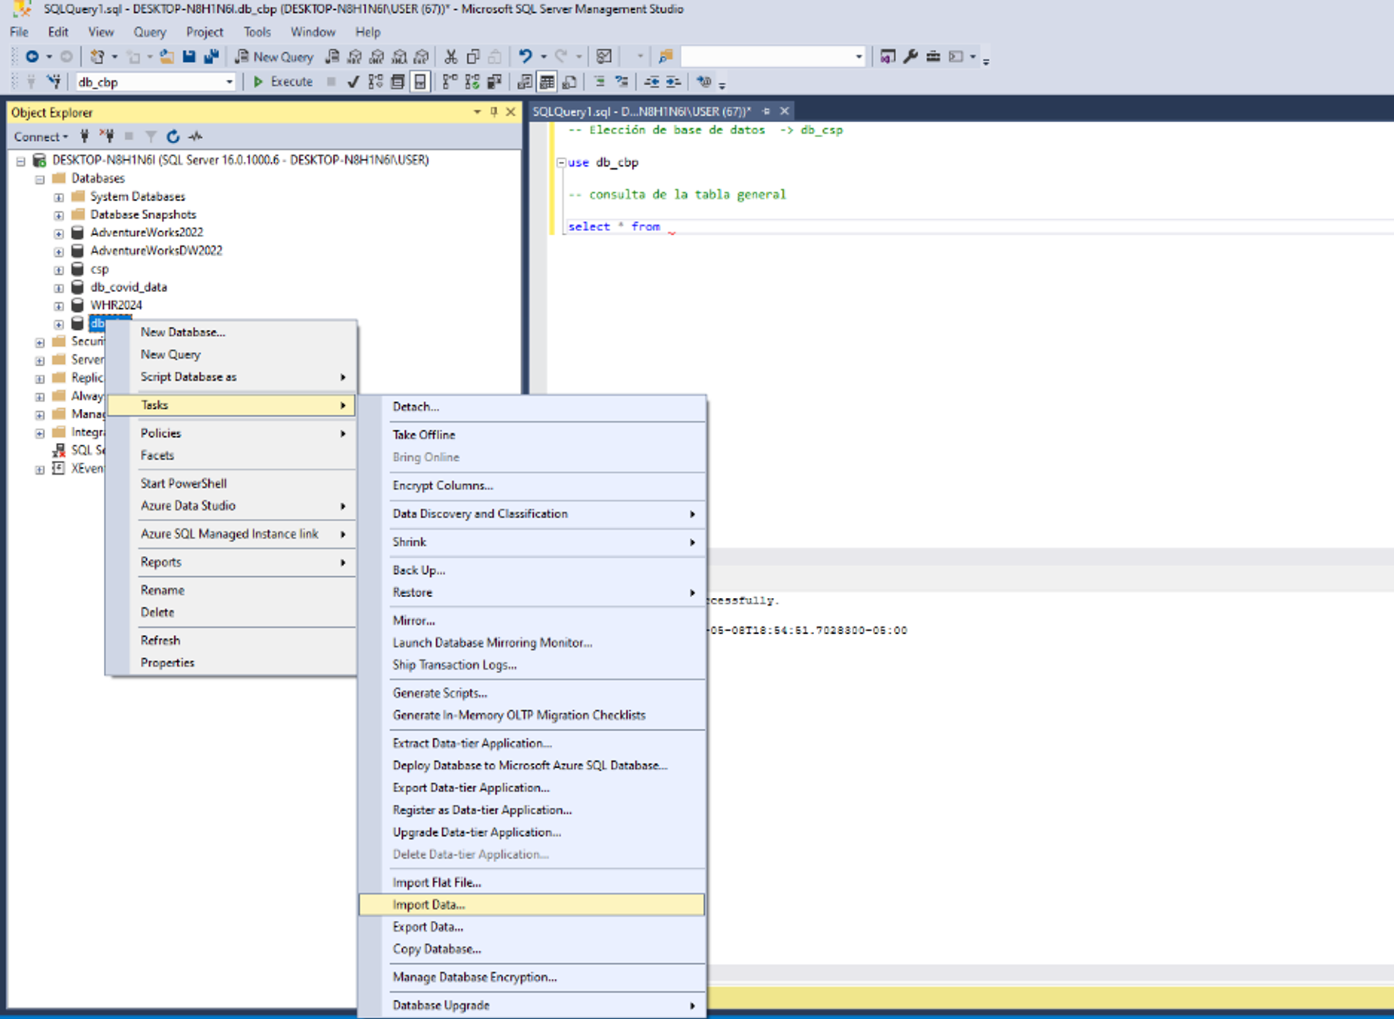
Task: Click the Change Connection icon
Action: coord(54,82)
